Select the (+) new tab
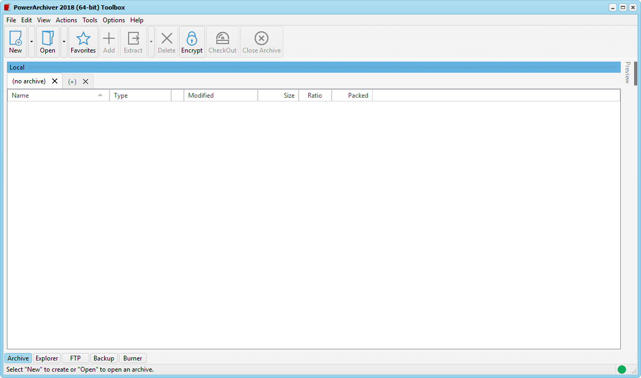This screenshot has width=641, height=378. [x=72, y=82]
